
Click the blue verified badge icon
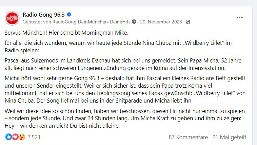[x=69, y=15]
